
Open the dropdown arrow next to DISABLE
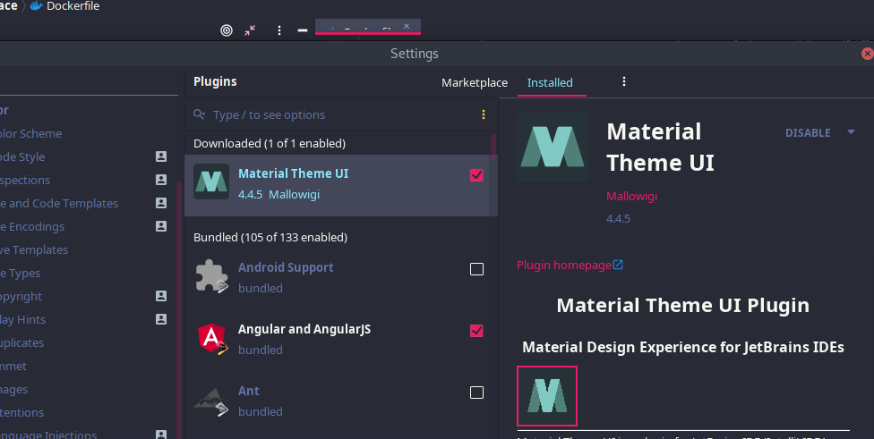pos(851,132)
